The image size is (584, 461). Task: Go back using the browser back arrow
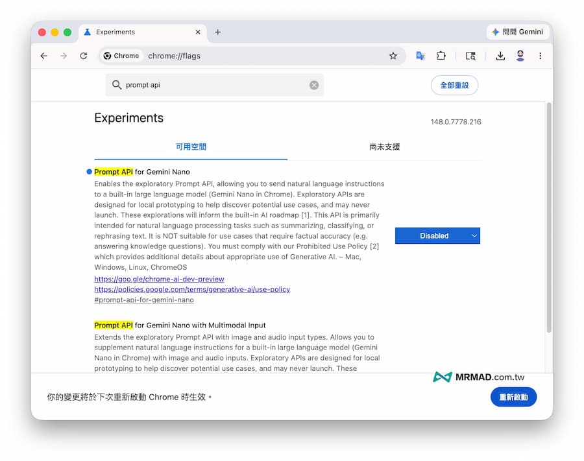(x=44, y=56)
